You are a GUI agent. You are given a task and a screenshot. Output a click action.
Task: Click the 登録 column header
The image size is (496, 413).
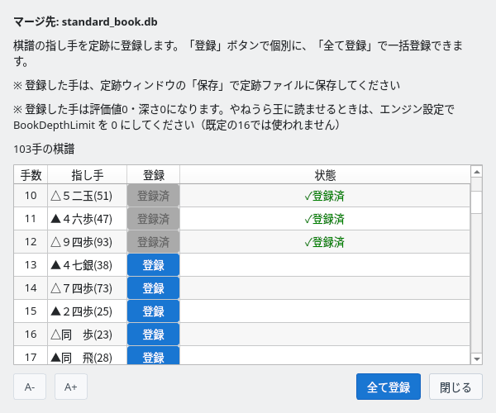154,175
